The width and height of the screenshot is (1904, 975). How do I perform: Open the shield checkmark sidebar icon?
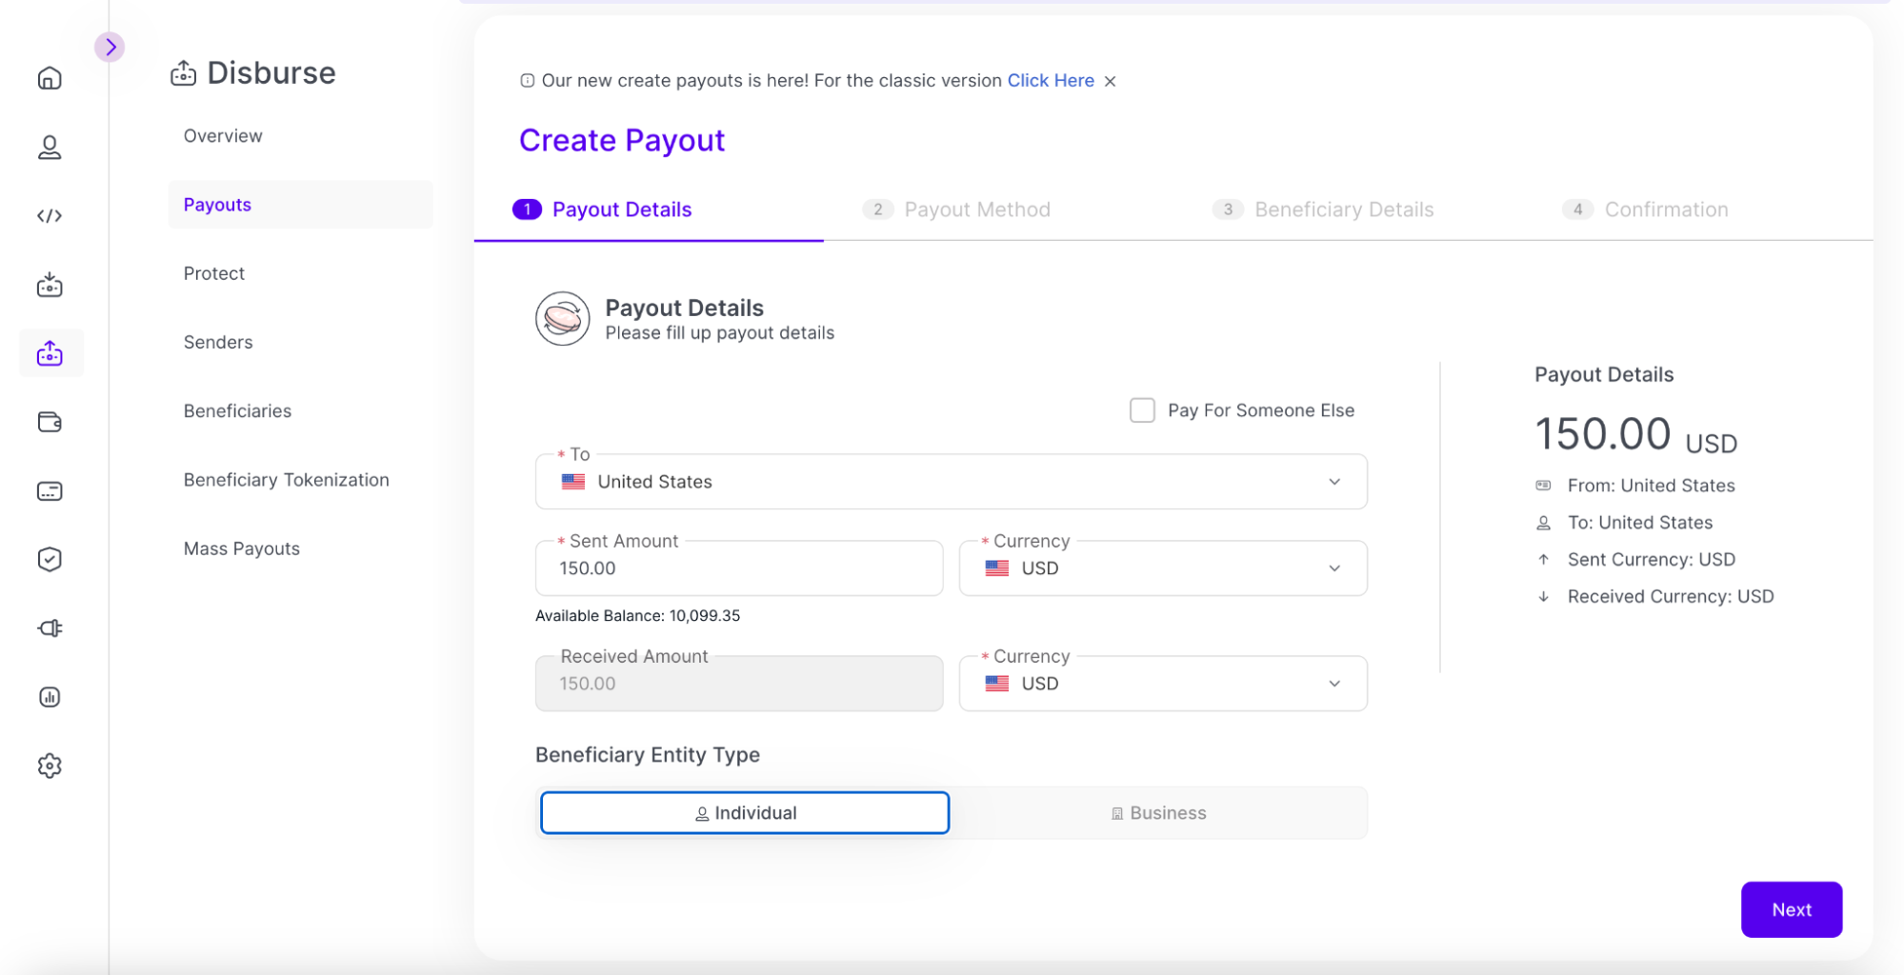pos(50,559)
